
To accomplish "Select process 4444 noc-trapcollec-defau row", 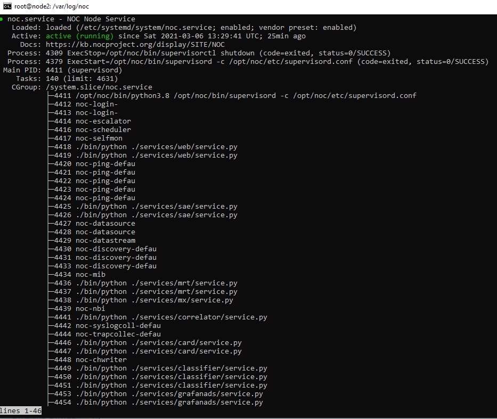I will [104, 334].
